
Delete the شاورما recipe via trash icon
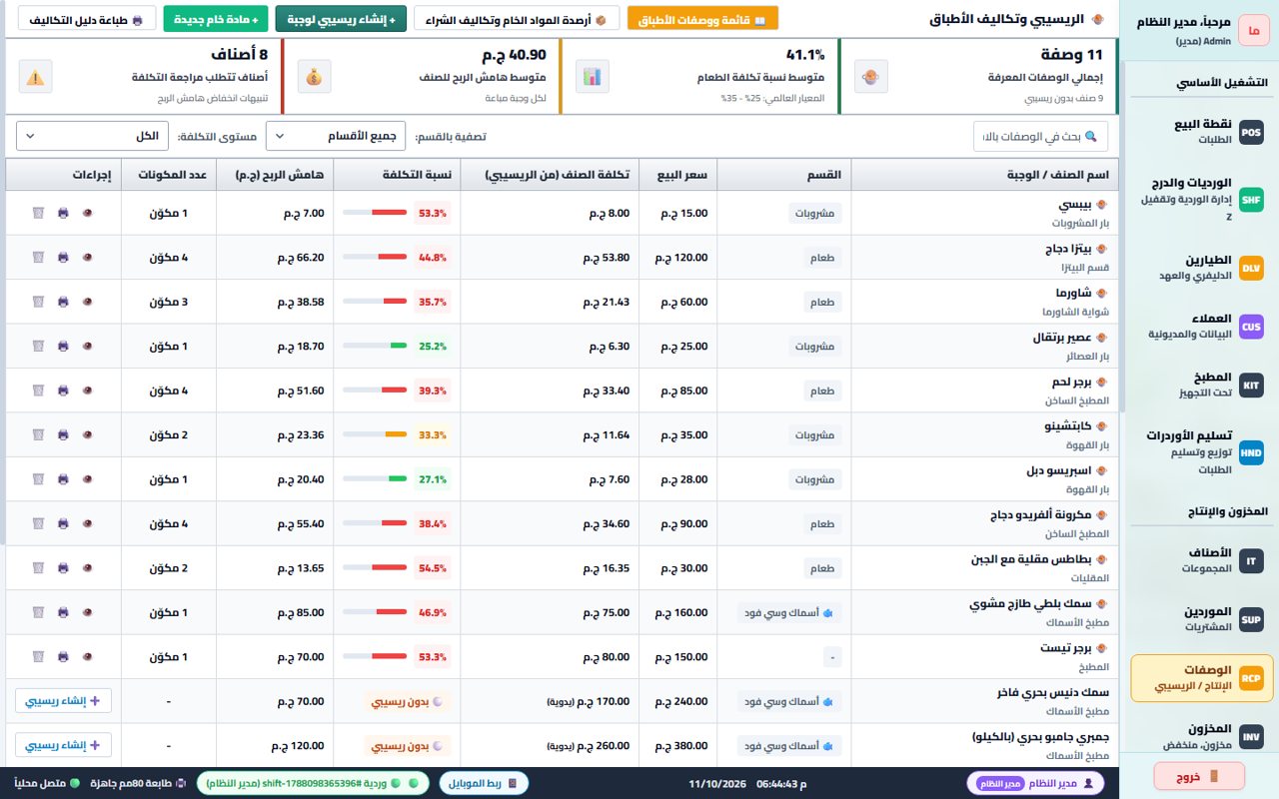coord(38,302)
